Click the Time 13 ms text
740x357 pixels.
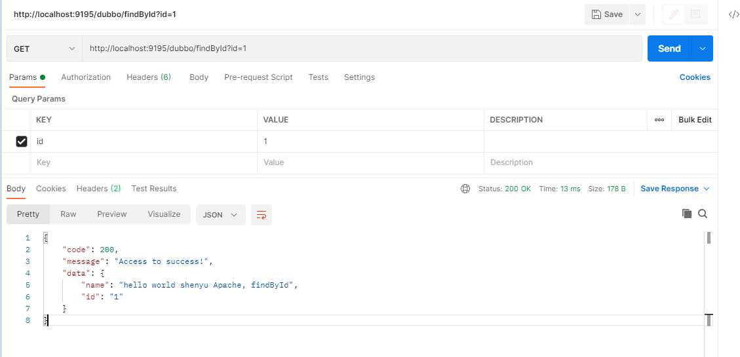click(560, 189)
